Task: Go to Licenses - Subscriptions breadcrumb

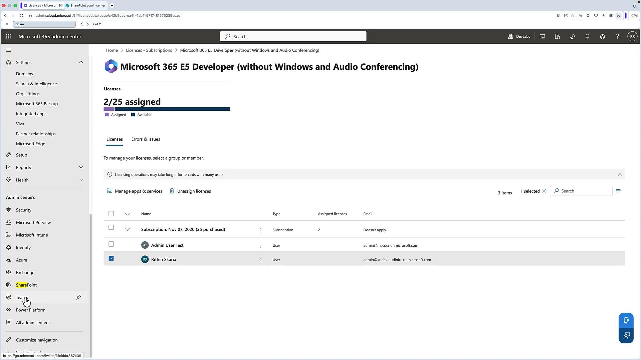Action: point(149,50)
